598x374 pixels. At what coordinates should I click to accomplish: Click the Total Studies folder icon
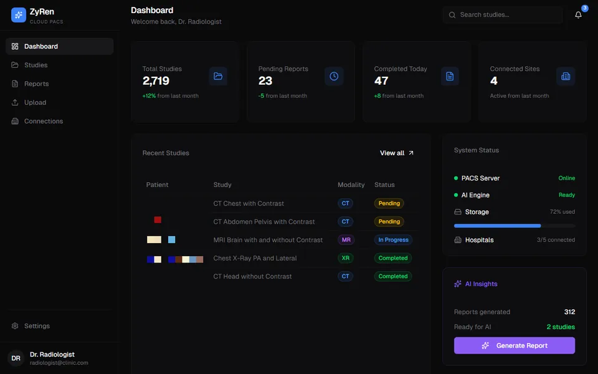click(218, 76)
